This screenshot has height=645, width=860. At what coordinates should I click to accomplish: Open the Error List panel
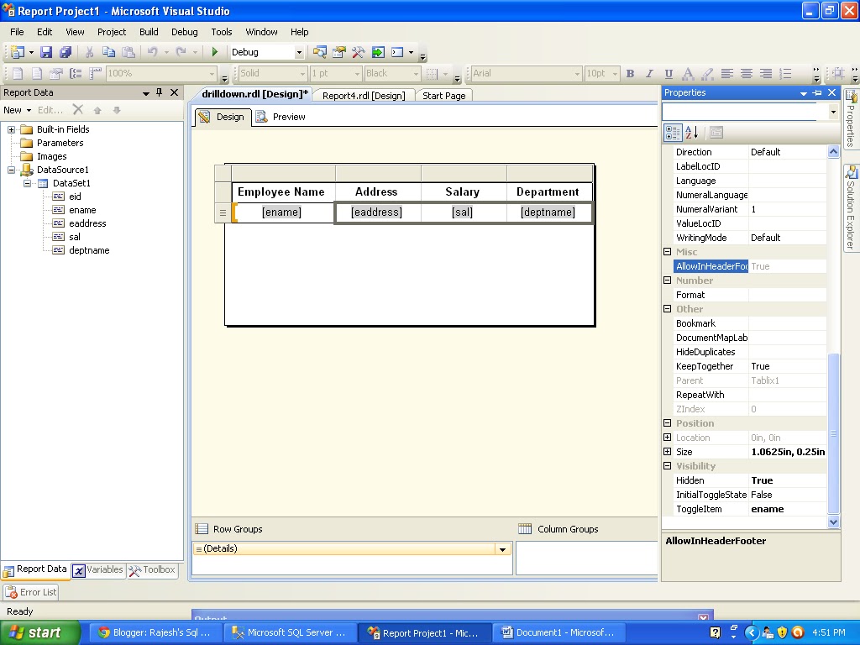[x=31, y=591]
